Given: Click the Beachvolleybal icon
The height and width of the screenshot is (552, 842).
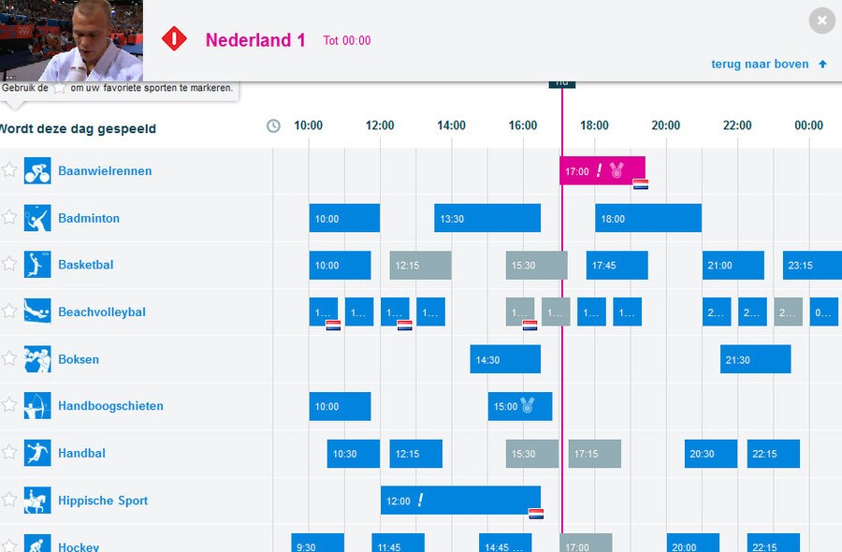Looking at the screenshot, I should (37, 312).
